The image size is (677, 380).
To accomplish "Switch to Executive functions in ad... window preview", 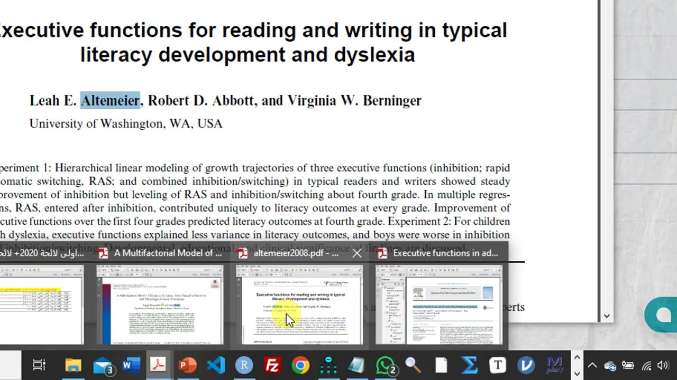I will [440, 305].
